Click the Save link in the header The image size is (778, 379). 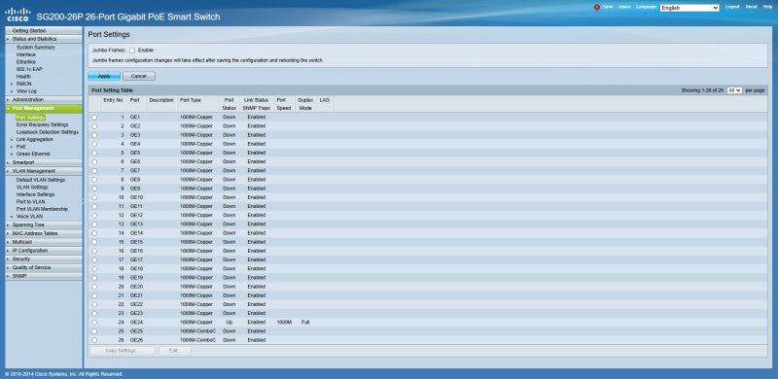coord(608,7)
